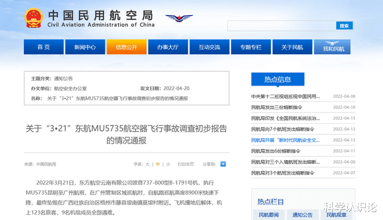Click the date 2022-04-15 in hot news
The height and width of the screenshot is (220, 383).
(344, 118)
